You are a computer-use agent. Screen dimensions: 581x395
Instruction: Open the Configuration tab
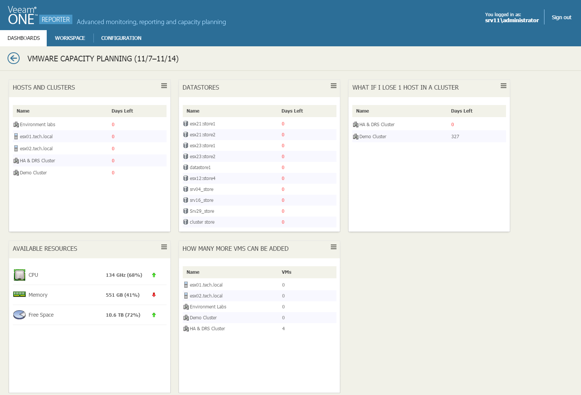click(121, 38)
